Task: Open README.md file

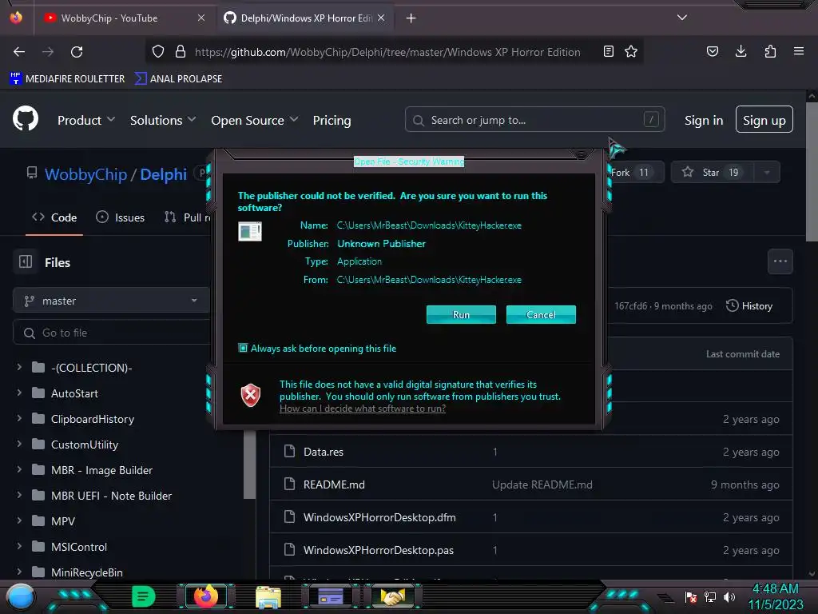Action: point(334,484)
